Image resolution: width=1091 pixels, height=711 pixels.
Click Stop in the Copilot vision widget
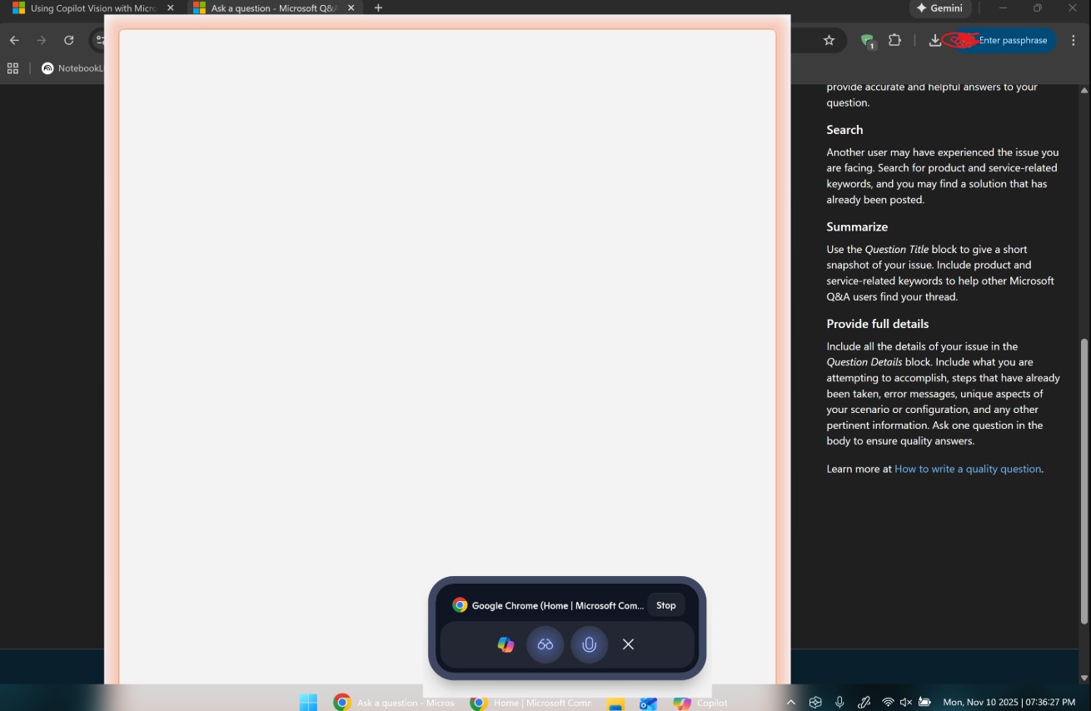pyautogui.click(x=665, y=605)
